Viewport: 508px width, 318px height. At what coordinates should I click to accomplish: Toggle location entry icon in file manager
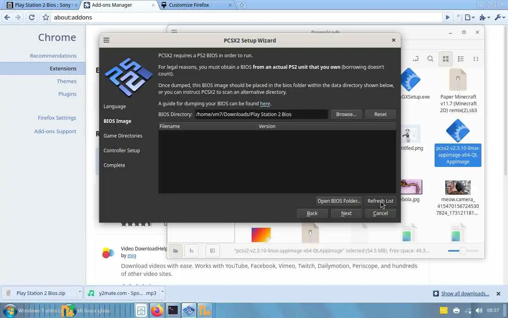coord(416,59)
